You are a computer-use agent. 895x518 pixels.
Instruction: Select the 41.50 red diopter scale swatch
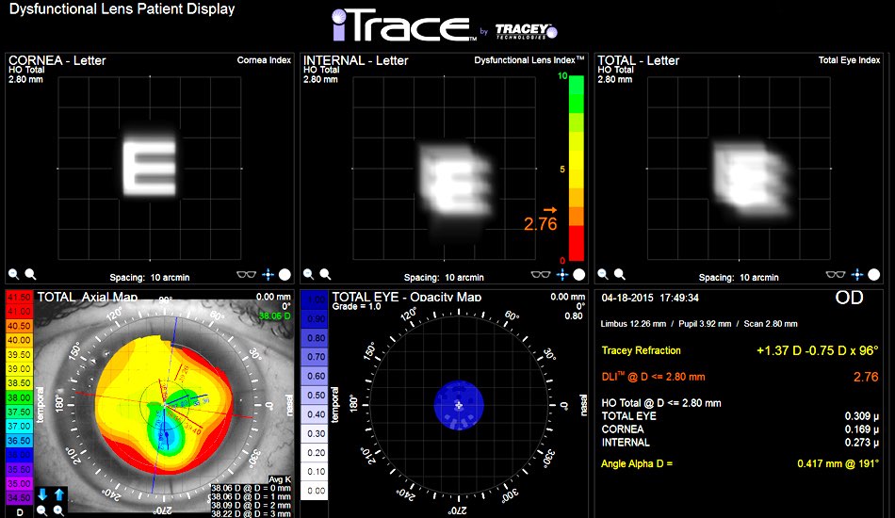[19, 298]
